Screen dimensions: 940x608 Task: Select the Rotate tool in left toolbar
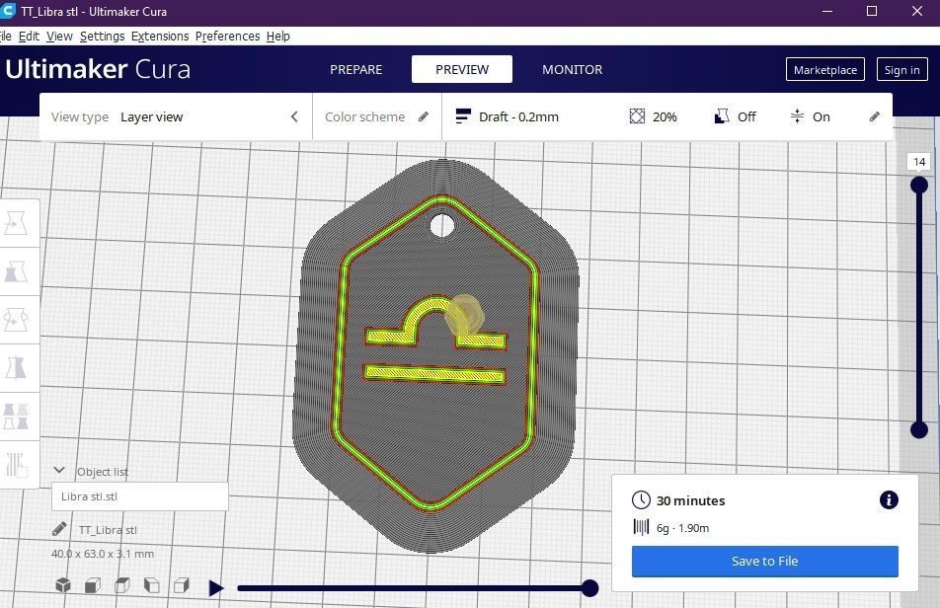coord(16,320)
